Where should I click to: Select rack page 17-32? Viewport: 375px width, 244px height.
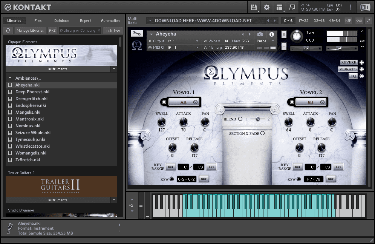[303, 21]
